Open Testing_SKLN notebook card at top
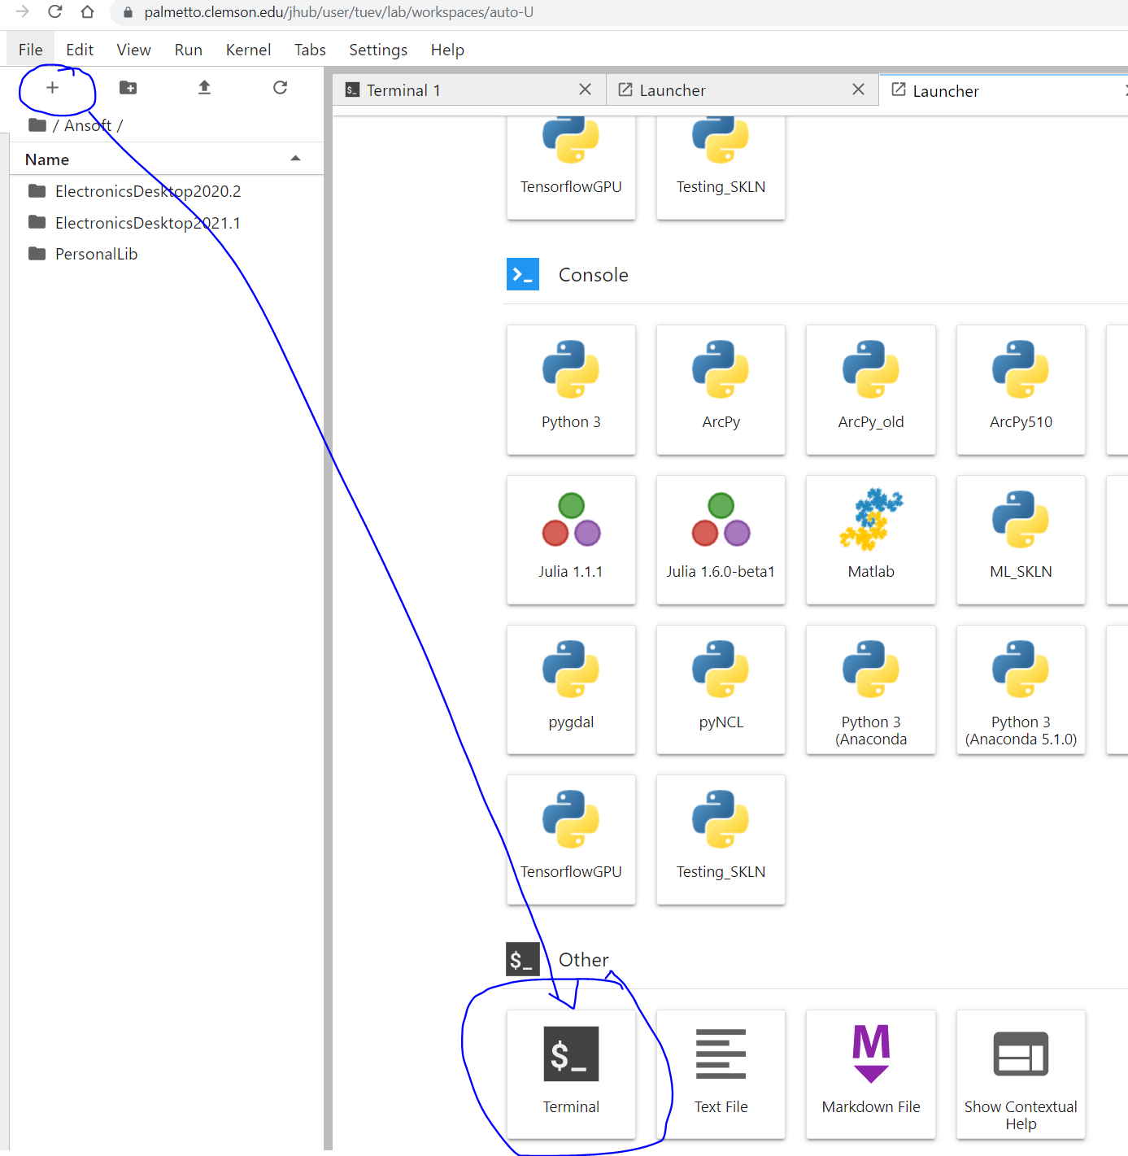 721,167
